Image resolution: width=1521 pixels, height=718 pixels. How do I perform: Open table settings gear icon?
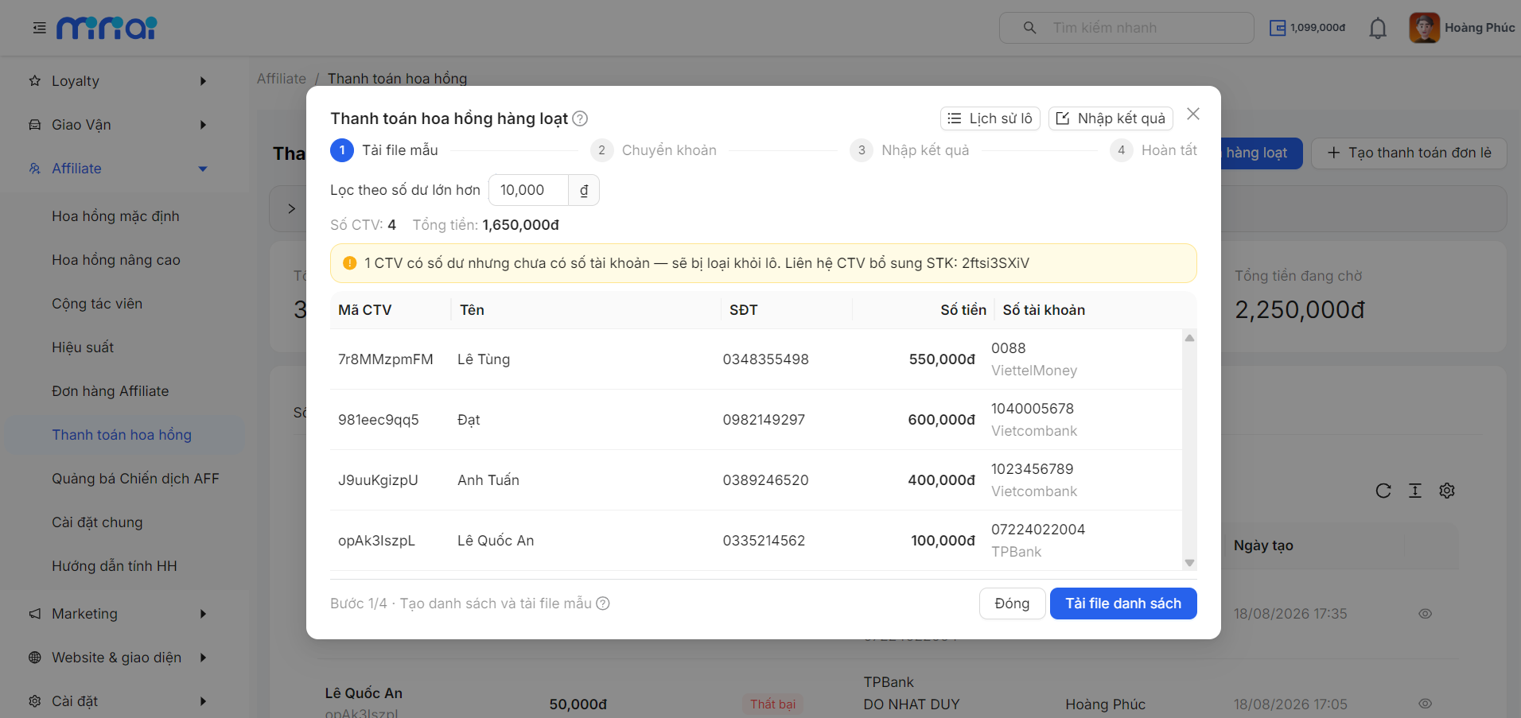(x=1447, y=491)
